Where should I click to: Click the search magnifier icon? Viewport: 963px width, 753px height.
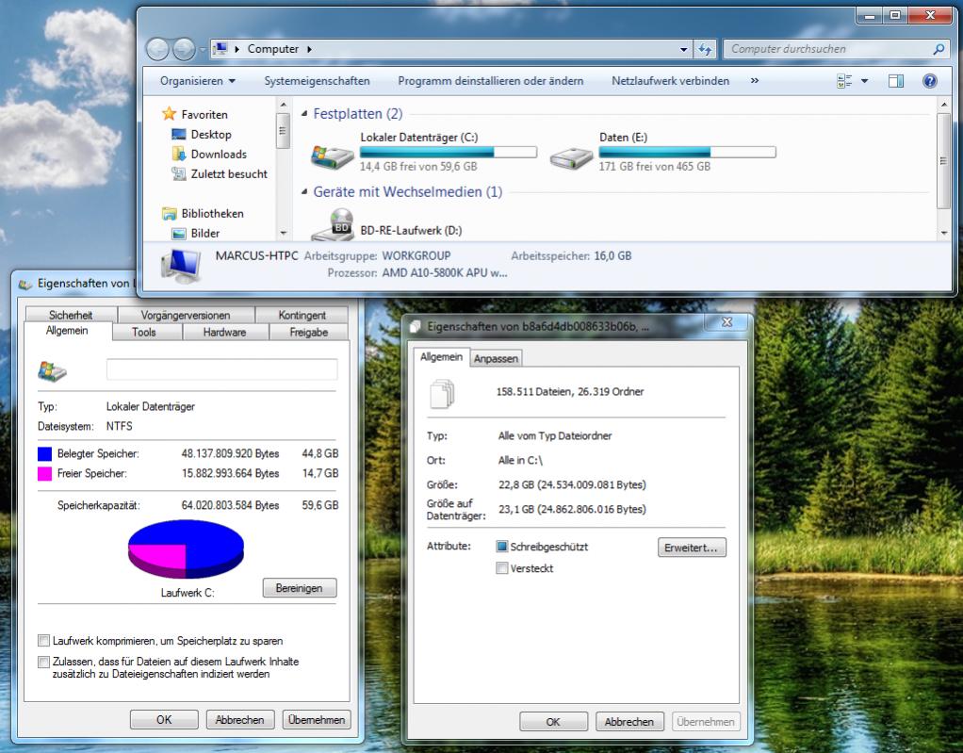coord(939,49)
